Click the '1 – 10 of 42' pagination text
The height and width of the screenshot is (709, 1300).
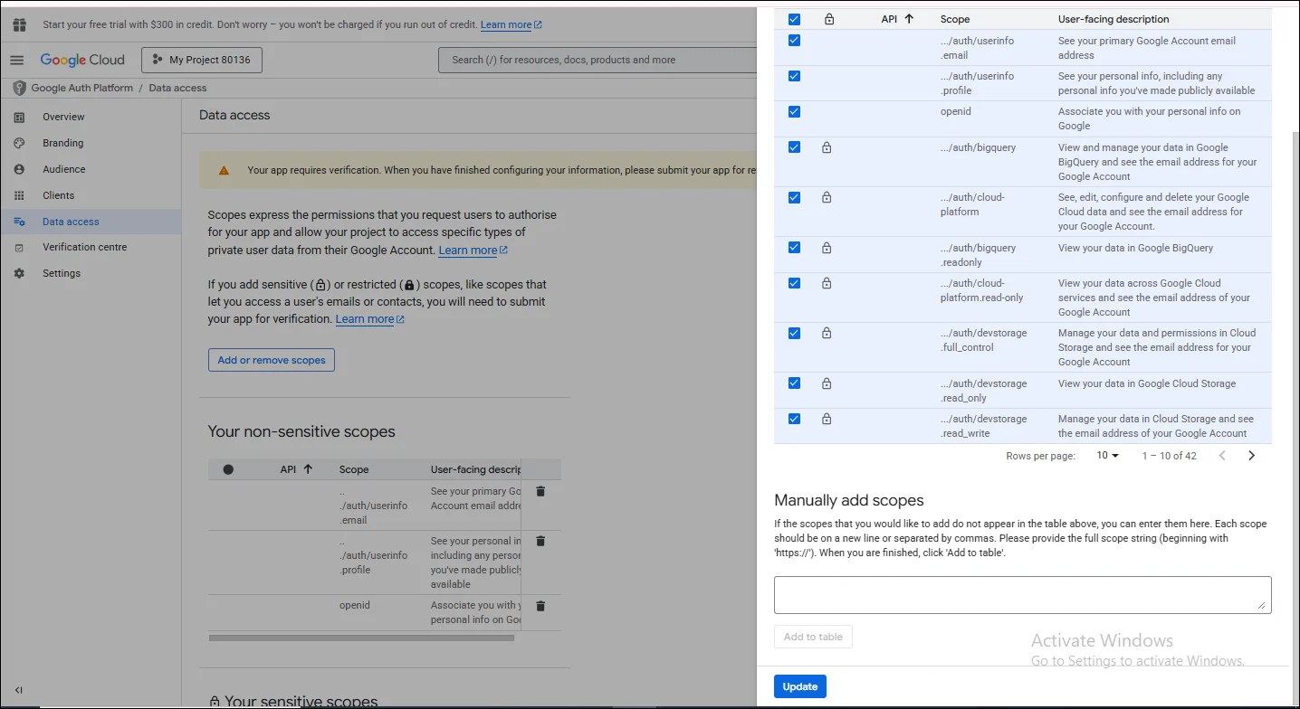coord(1169,456)
